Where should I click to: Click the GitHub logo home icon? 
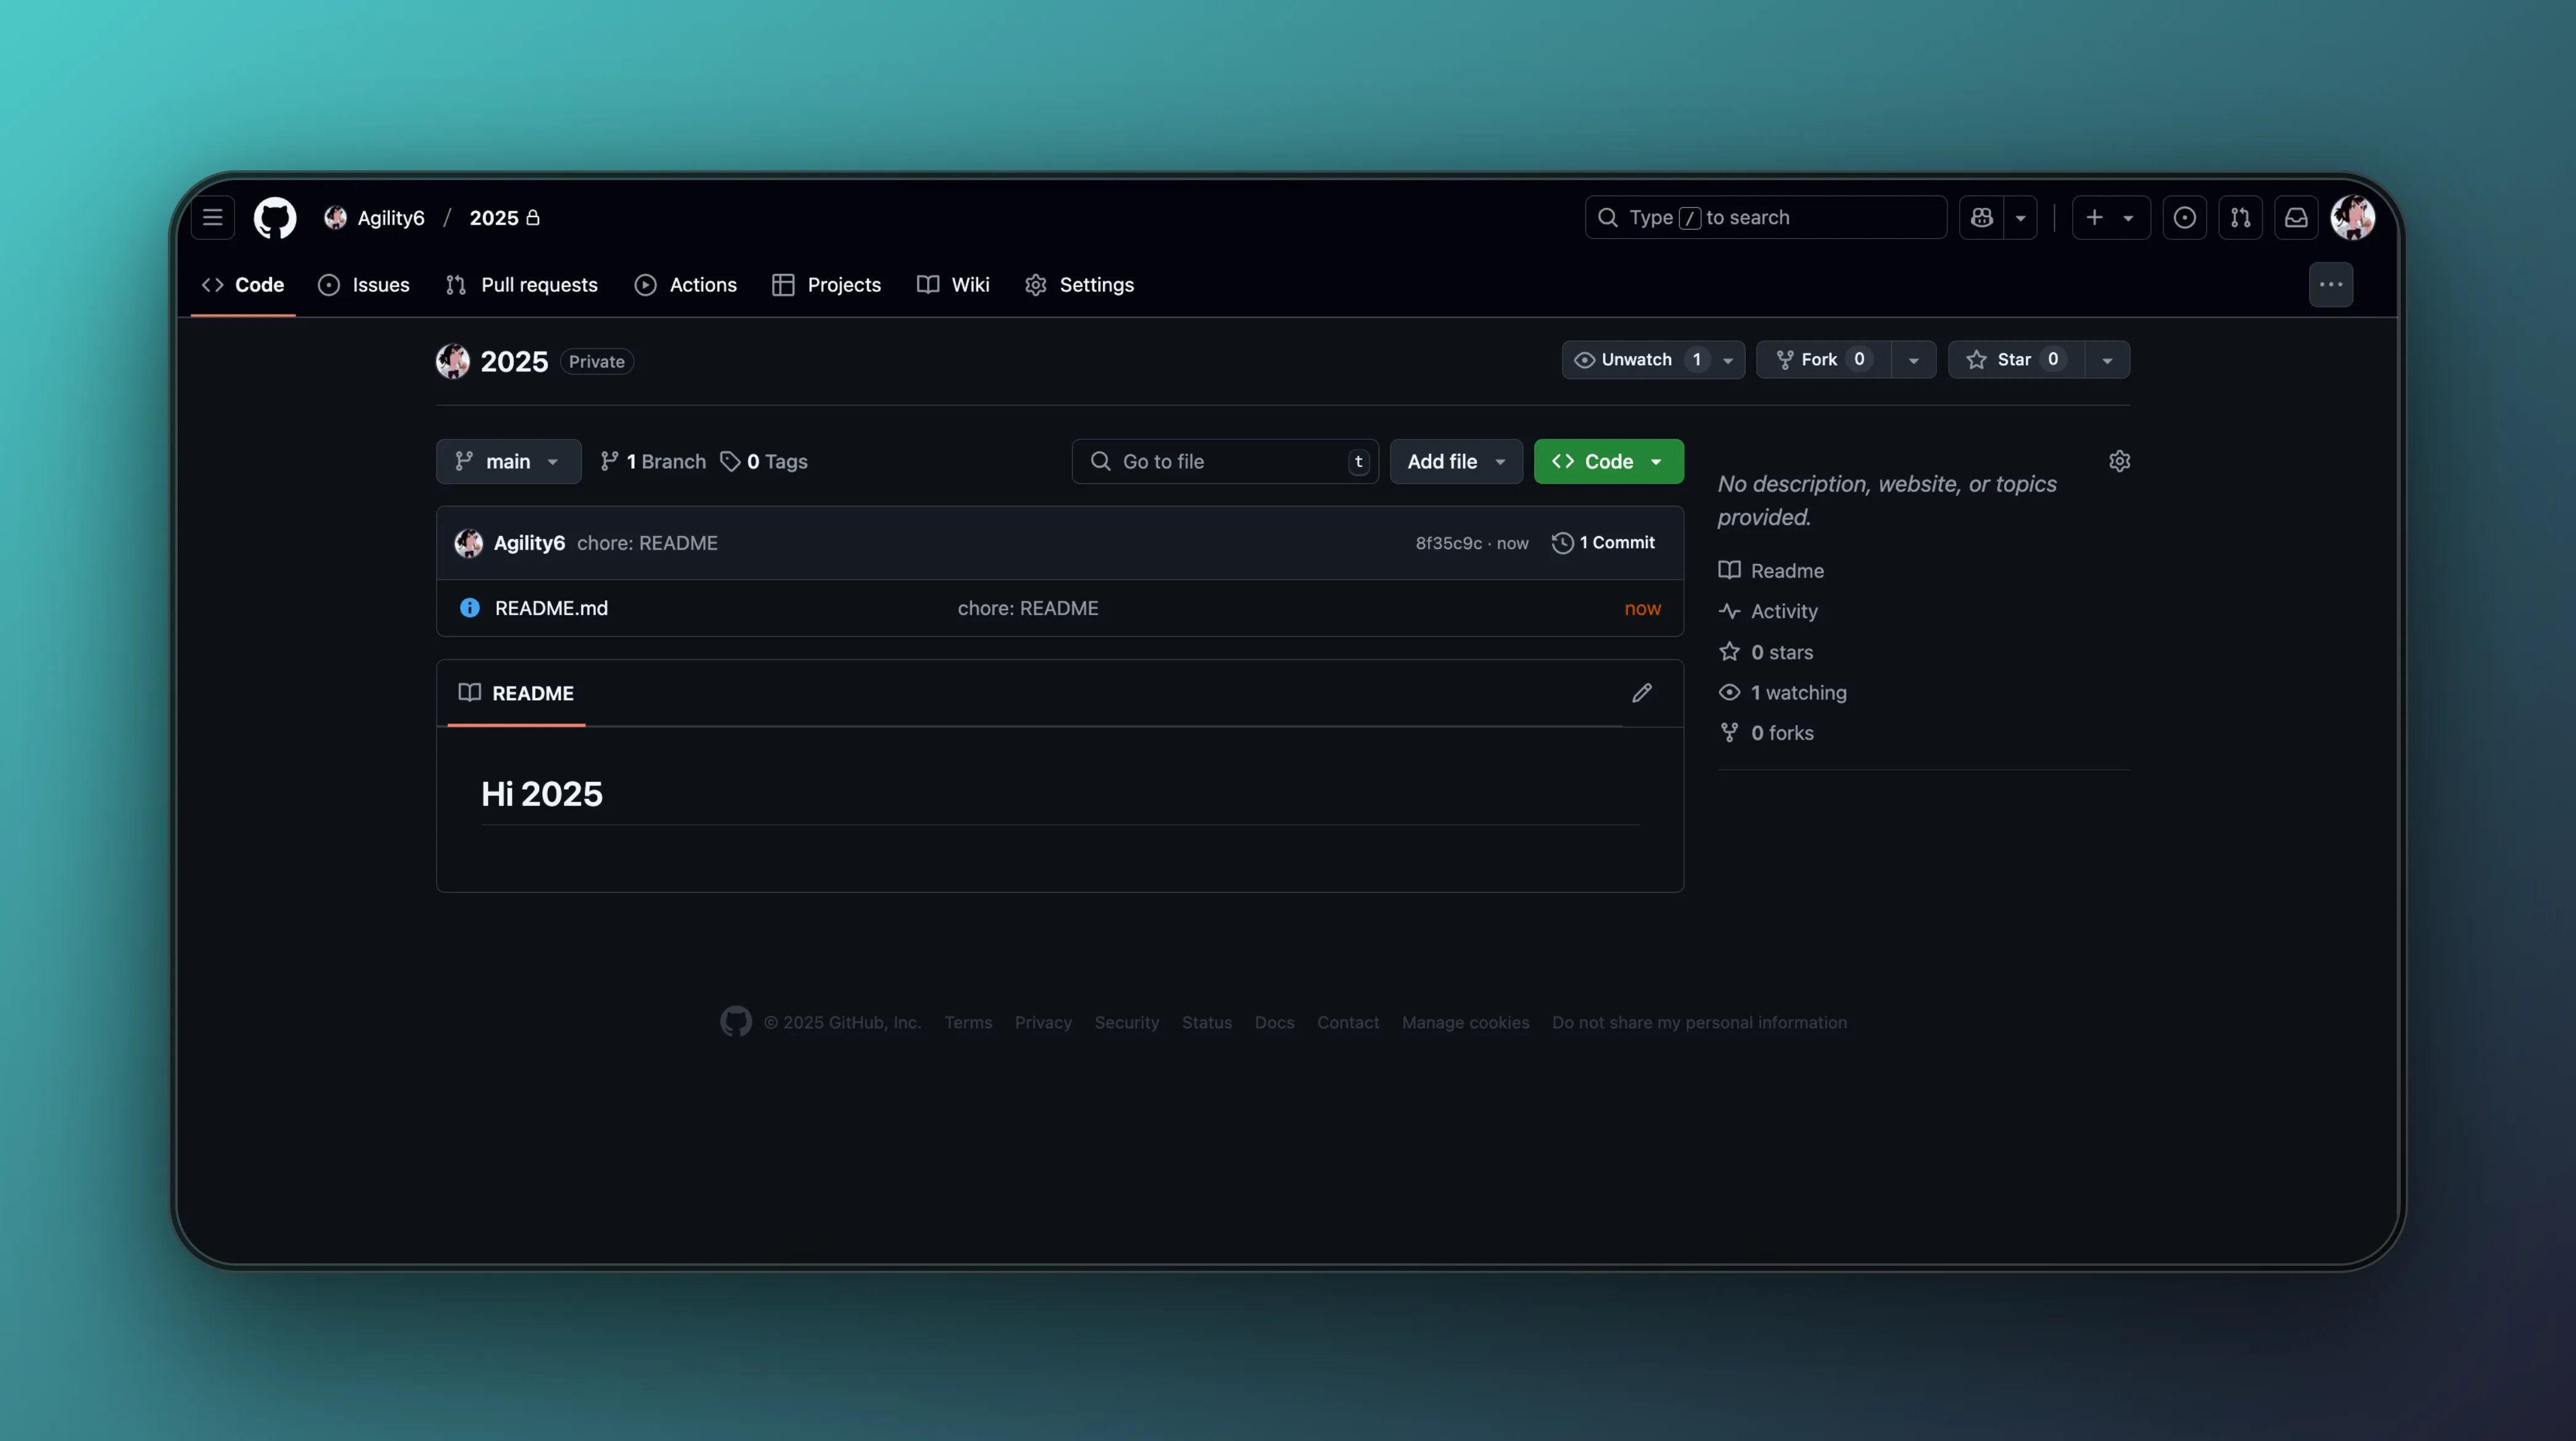tap(275, 217)
